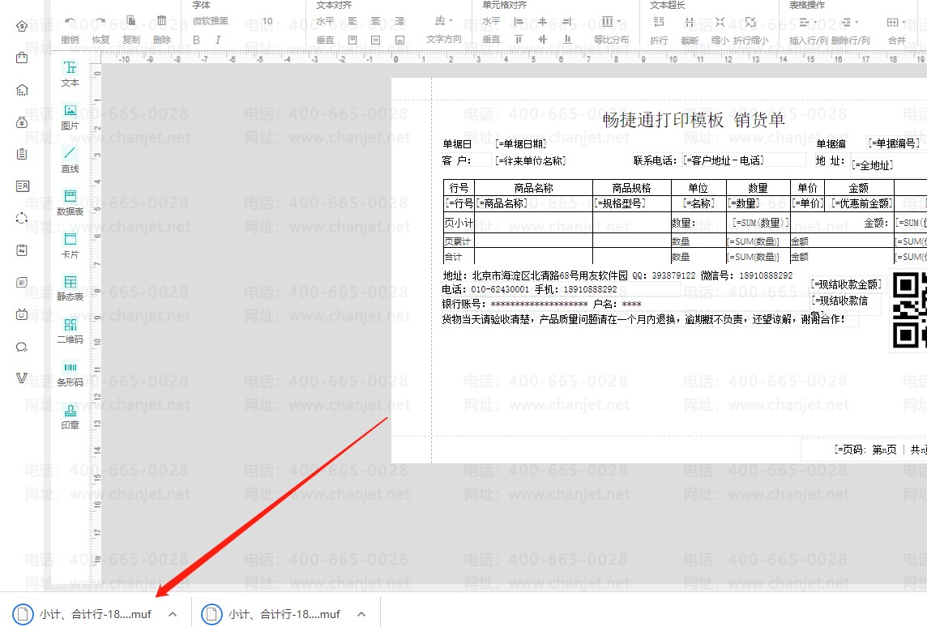The height and width of the screenshot is (627, 927).
Task: Select the template title 畅捷通打印模板 销货单
Action: tap(694, 120)
